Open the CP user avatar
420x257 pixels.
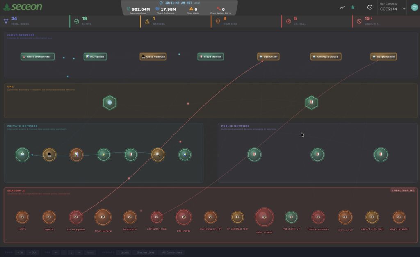414,7
